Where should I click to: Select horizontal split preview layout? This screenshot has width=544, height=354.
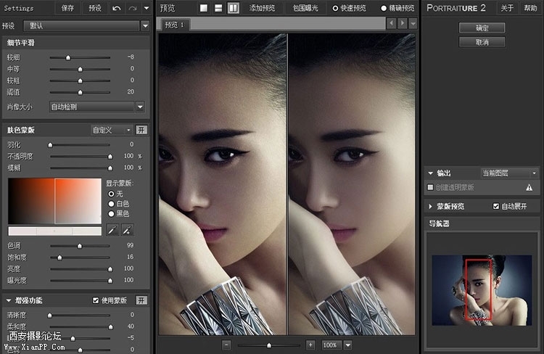click(x=218, y=8)
